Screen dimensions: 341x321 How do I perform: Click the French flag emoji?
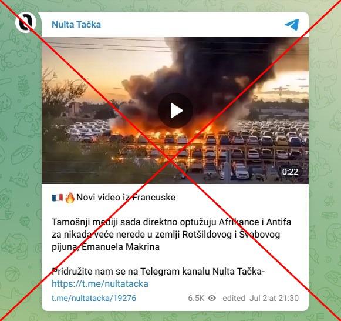click(x=58, y=198)
